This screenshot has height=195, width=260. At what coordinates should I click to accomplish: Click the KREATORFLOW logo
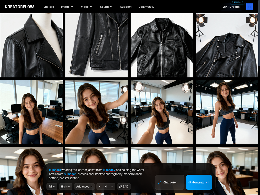coord(19,7)
